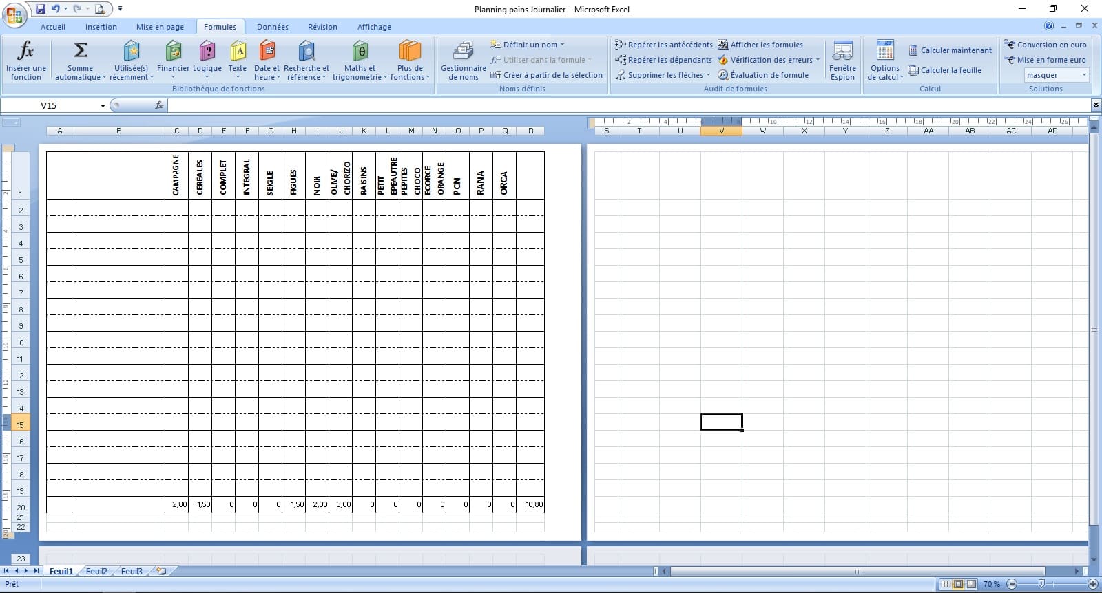Open the Accueil ribbon tab
Viewport: 1102px width, 593px height.
[x=53, y=27]
